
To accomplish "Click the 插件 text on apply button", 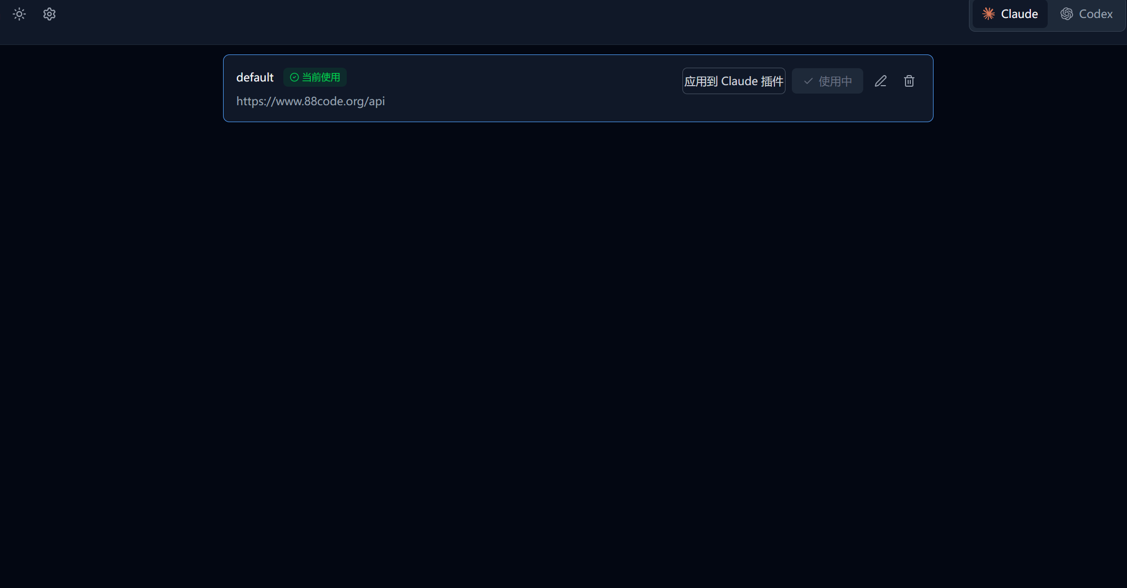I will click(772, 81).
